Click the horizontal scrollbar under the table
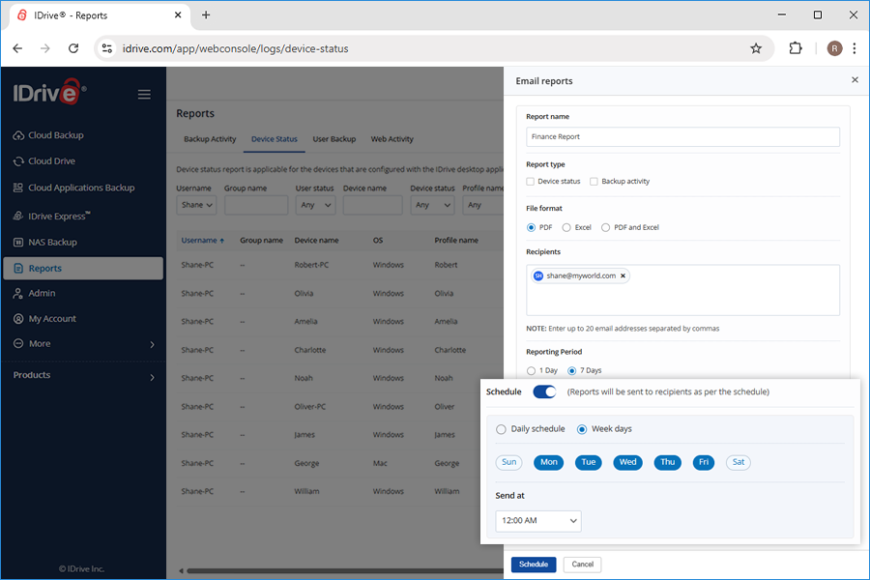 click(x=344, y=570)
